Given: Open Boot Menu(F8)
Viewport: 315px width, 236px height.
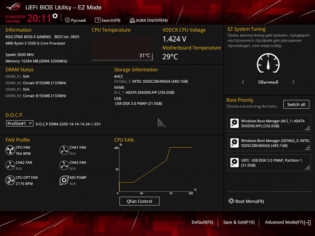Looking at the screenshot, I should (246, 201).
